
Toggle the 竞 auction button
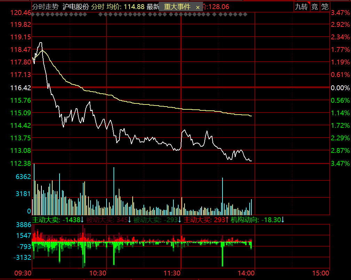point(314,7)
